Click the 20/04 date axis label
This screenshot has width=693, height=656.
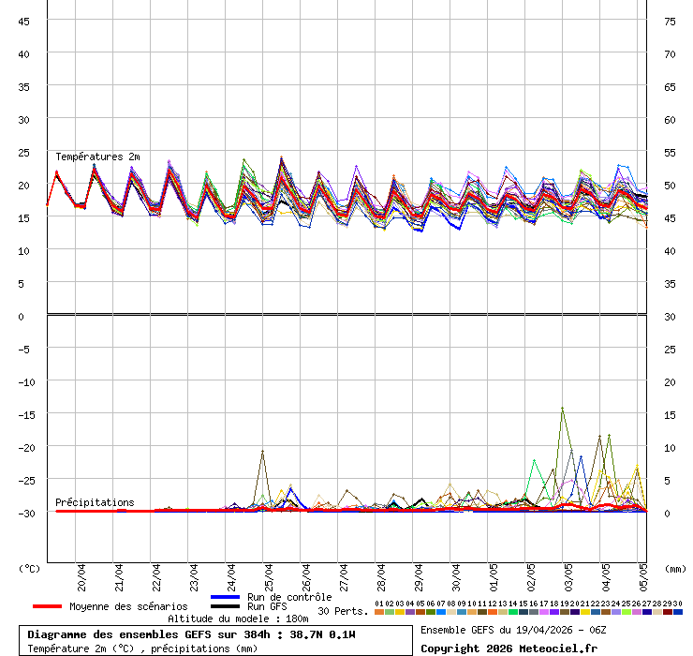pyautogui.click(x=82, y=573)
